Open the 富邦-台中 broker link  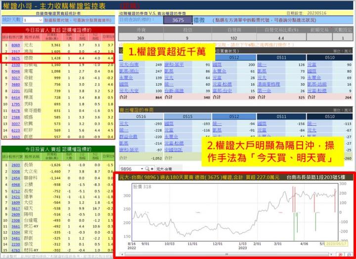coord(222,91)
